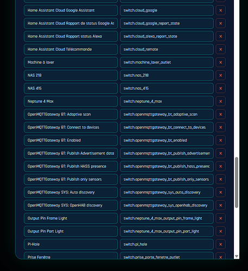Delete the switch.cloud_remote entry
This screenshot has width=248, height=271.
coord(220,49)
